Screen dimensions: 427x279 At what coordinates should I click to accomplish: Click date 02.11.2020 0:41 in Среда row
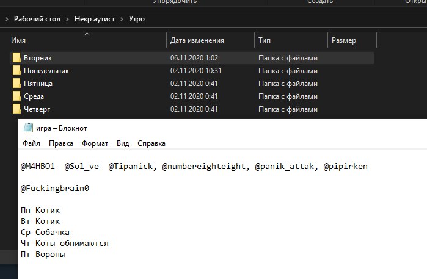[x=194, y=96]
